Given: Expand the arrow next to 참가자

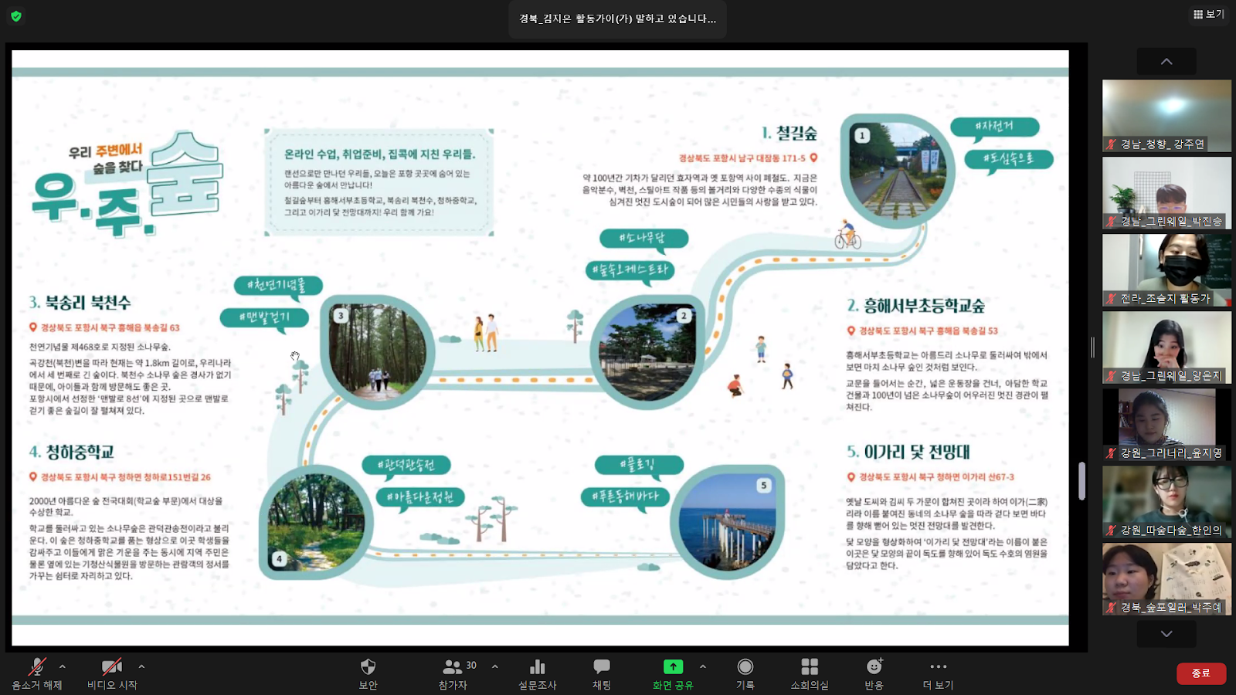Looking at the screenshot, I should click(495, 666).
